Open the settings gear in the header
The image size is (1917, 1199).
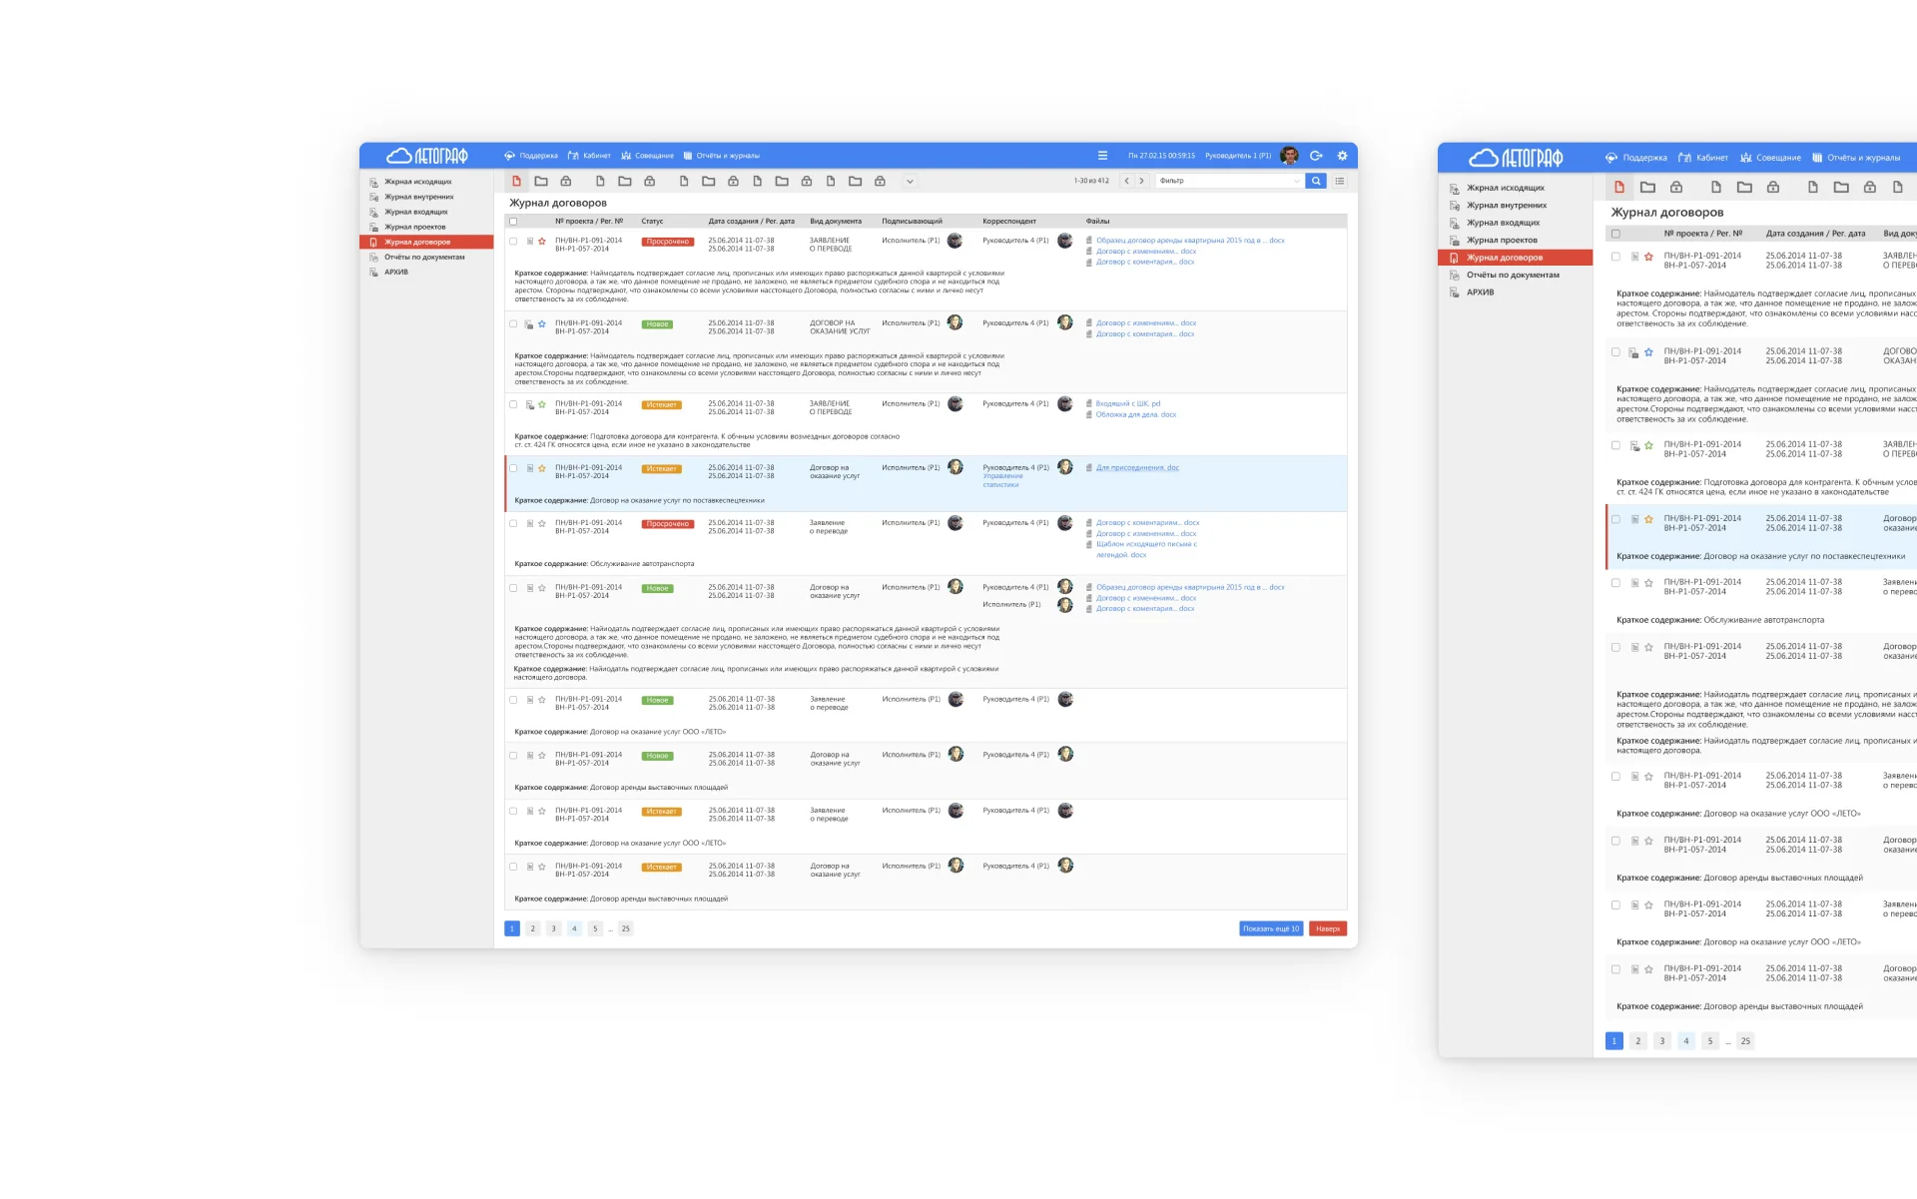click(1342, 156)
